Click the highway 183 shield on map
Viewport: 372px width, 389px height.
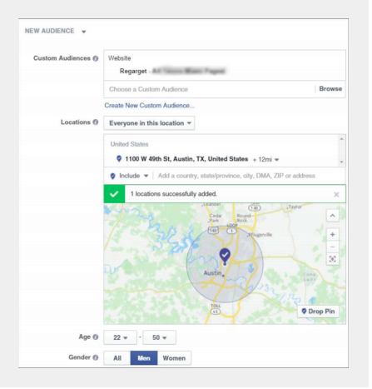213,230
